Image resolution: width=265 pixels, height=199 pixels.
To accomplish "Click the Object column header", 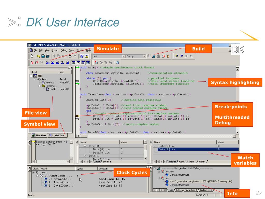I will 44,72.
